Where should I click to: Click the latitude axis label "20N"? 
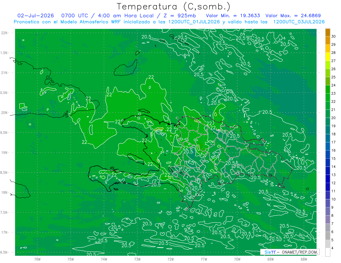(5, 113)
